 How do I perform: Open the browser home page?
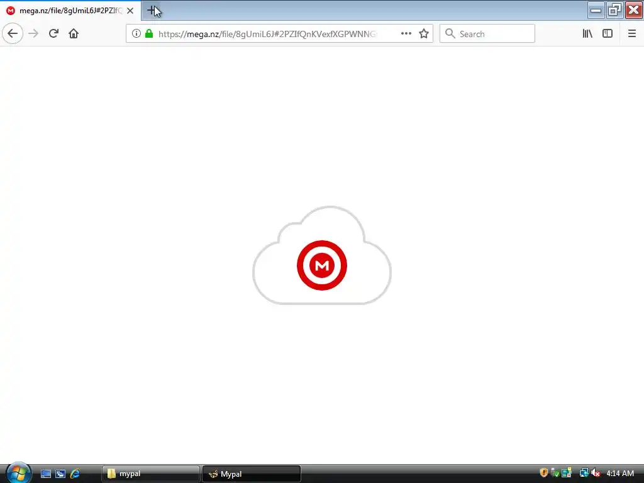74,34
